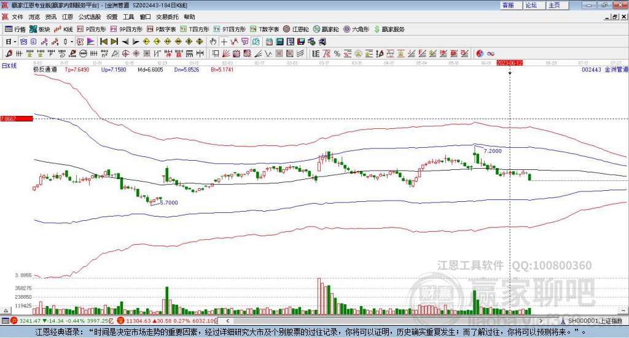Click the red target circle tool
The height and width of the screenshot is (338, 629).
pos(125,53)
